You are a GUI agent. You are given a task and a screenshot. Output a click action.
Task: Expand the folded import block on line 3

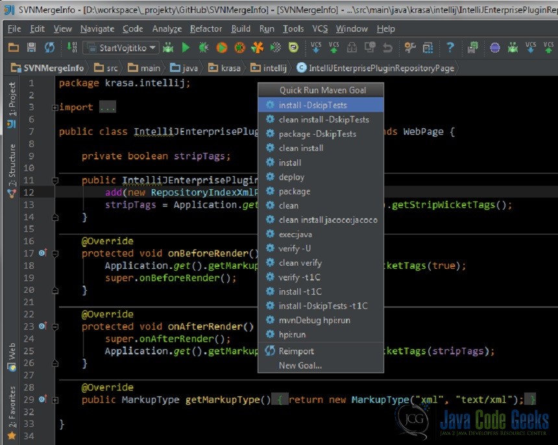(x=55, y=108)
